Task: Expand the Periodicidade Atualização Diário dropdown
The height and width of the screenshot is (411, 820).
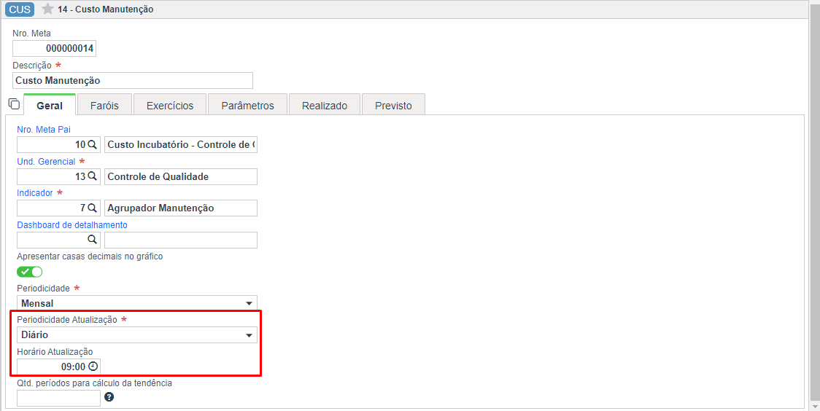Action: pyautogui.click(x=137, y=334)
